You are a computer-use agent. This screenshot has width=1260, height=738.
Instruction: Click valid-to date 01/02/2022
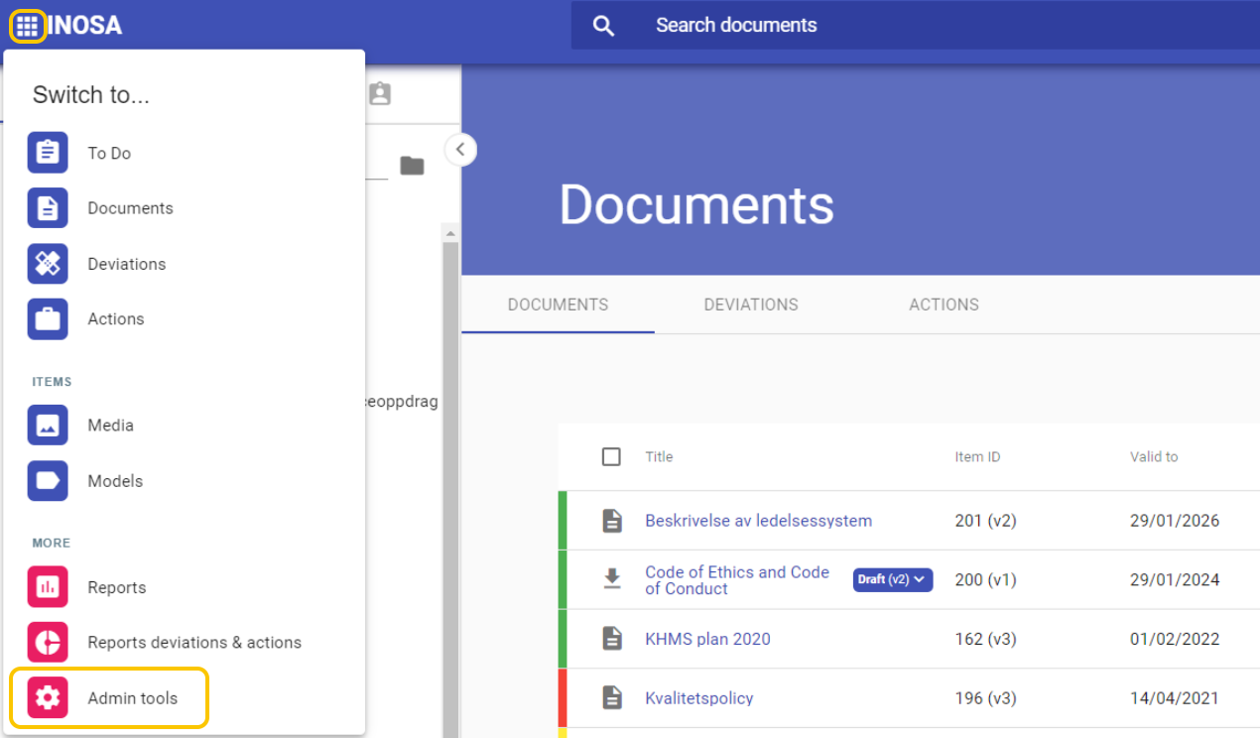click(x=1175, y=639)
